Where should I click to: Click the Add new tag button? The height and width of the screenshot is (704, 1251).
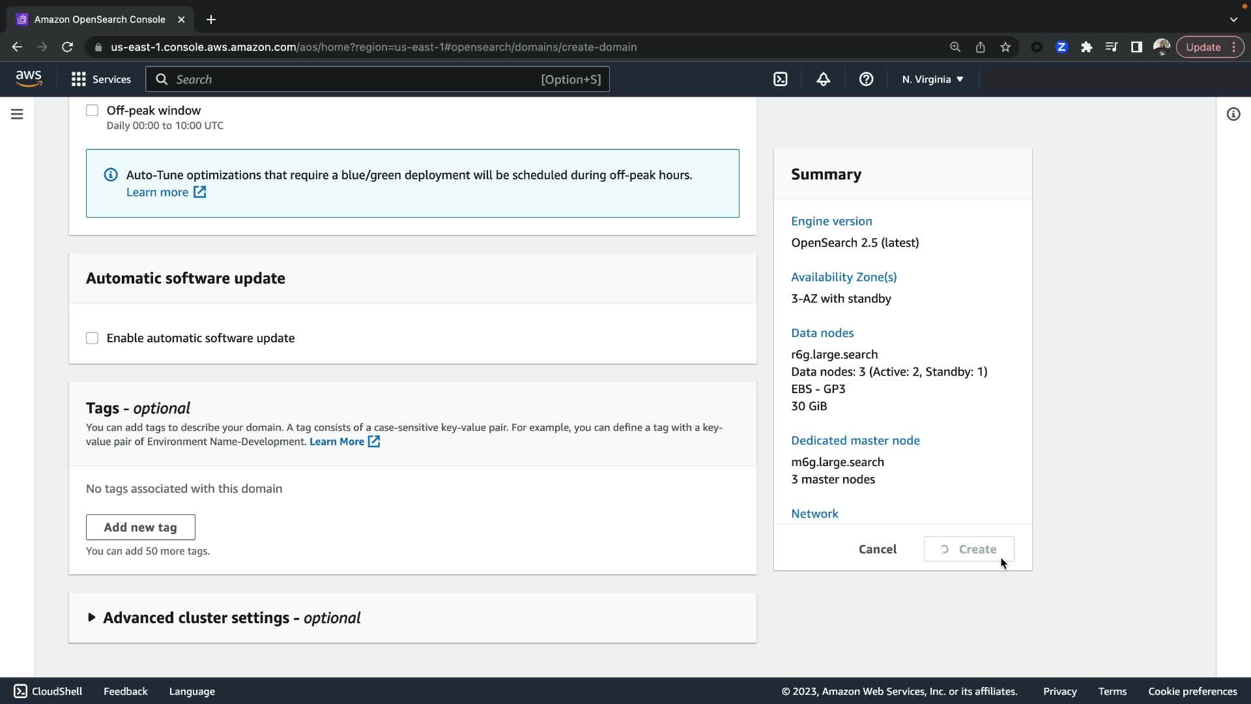(x=140, y=527)
